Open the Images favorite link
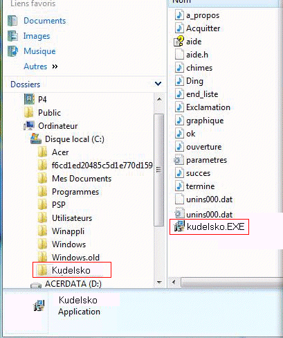The height and width of the screenshot is (338, 283). (37, 36)
